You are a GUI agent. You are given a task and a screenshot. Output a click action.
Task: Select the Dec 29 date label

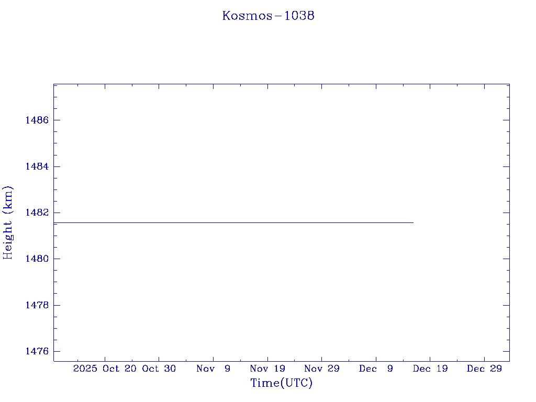484,368
